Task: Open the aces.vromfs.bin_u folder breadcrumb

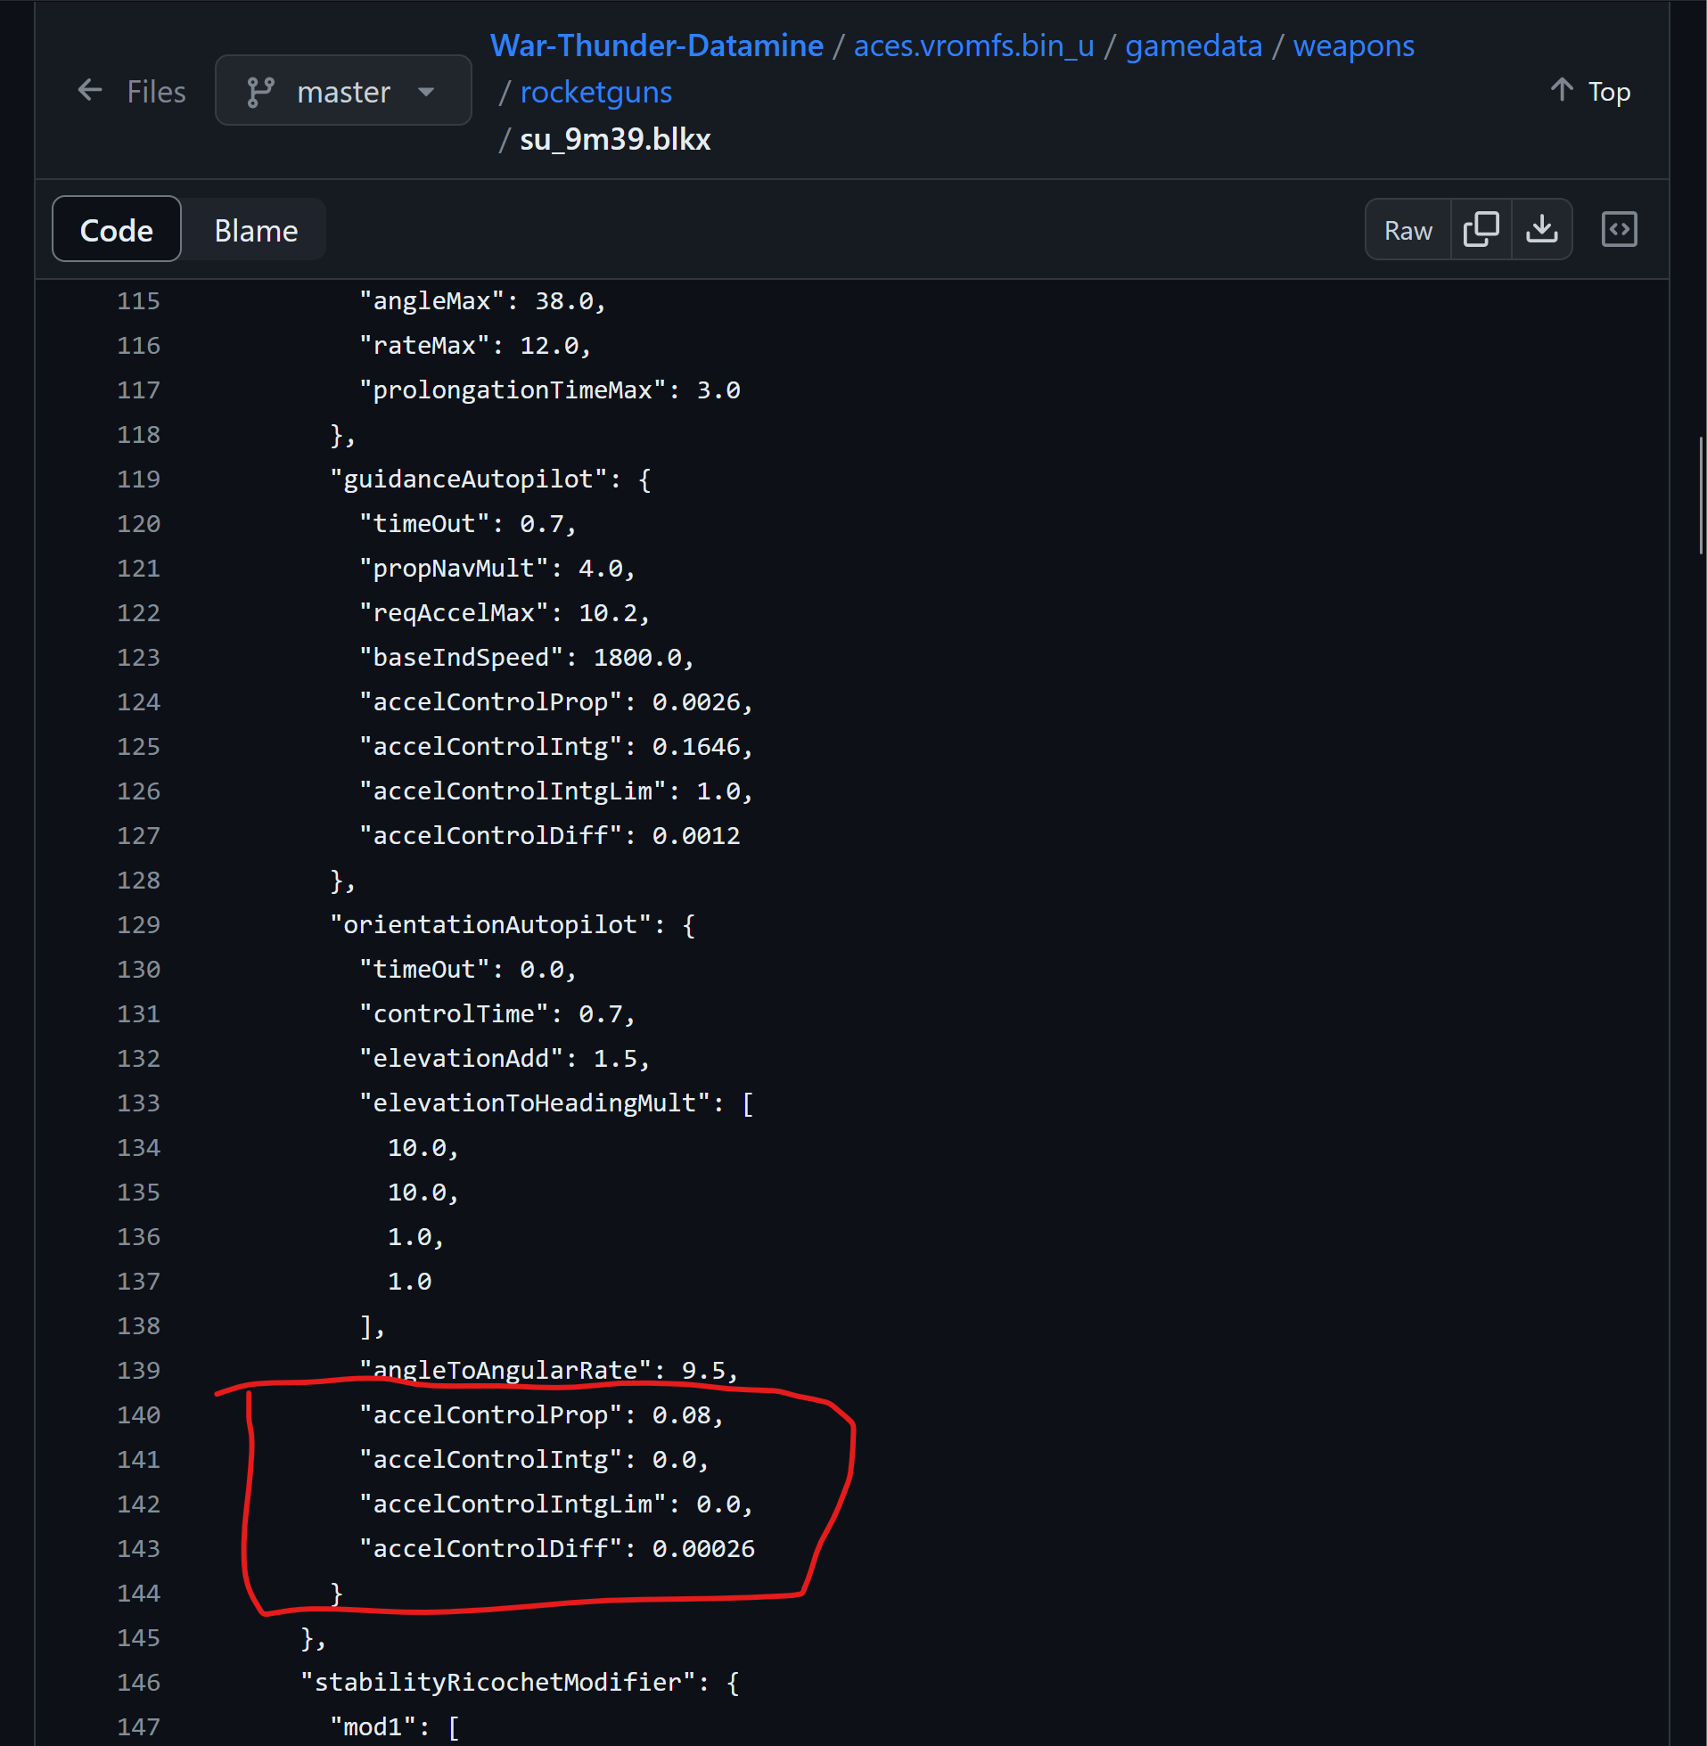Action: tap(972, 45)
